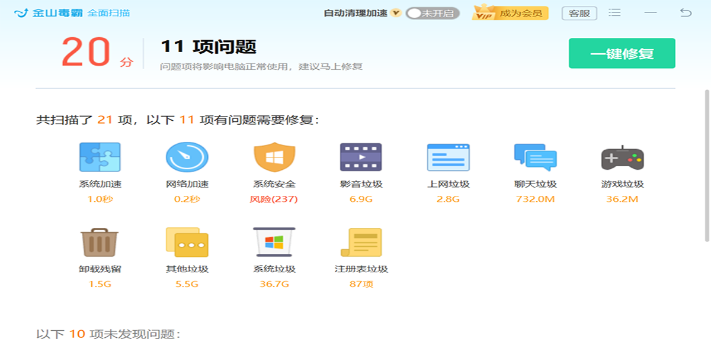Open the 网络加速 speedometer icon
The width and height of the screenshot is (711, 355).
click(x=187, y=157)
